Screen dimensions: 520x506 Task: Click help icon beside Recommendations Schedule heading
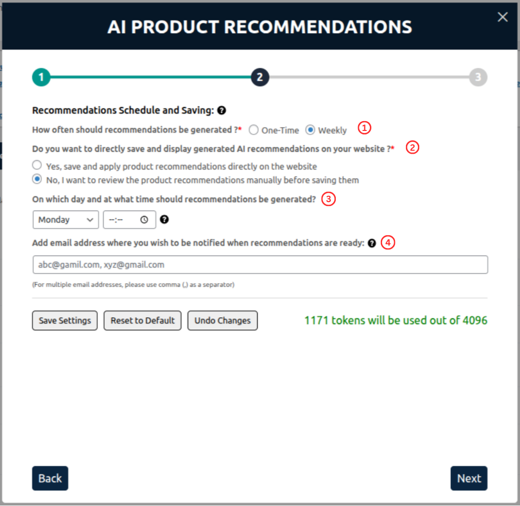click(222, 110)
